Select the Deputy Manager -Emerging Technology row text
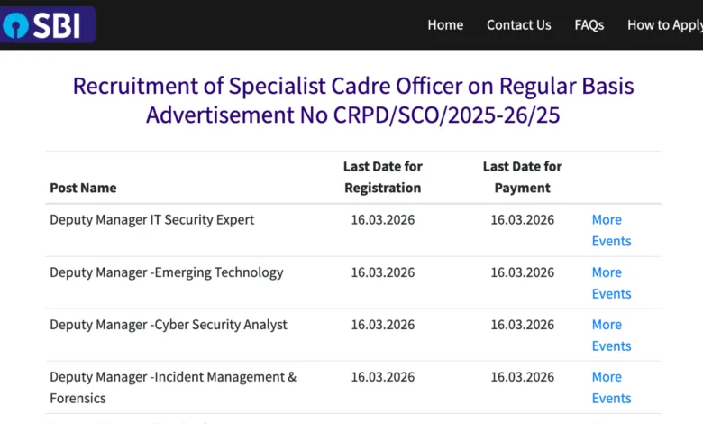The width and height of the screenshot is (703, 424). pyautogui.click(x=166, y=272)
